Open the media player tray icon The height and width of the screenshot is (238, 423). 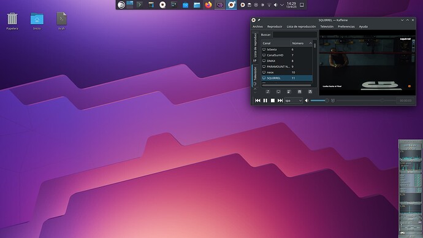pyautogui.click(x=256, y=5)
